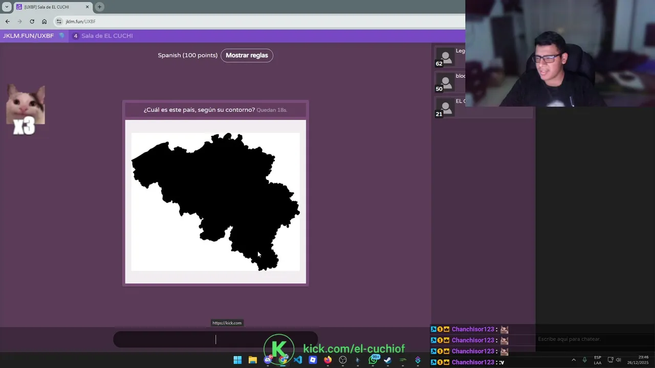Click the Mostrar reglas button
The image size is (655, 368).
(247, 55)
